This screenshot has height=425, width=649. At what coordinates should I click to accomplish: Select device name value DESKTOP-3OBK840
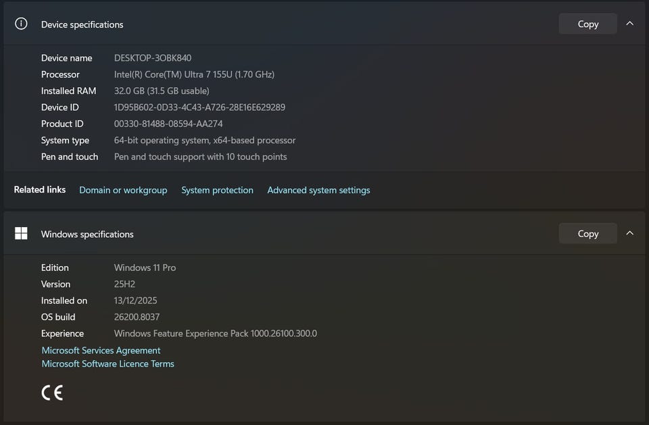153,58
